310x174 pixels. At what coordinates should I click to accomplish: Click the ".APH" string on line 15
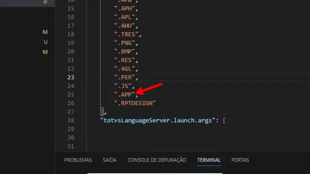124,9
